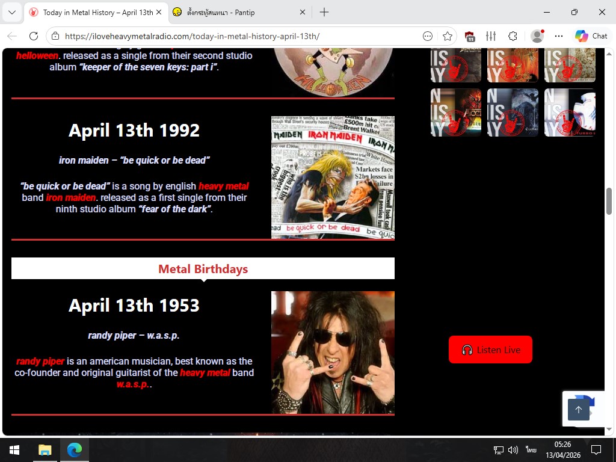Open a new browser tab
Screen dimensions: 616x462
[324, 12]
